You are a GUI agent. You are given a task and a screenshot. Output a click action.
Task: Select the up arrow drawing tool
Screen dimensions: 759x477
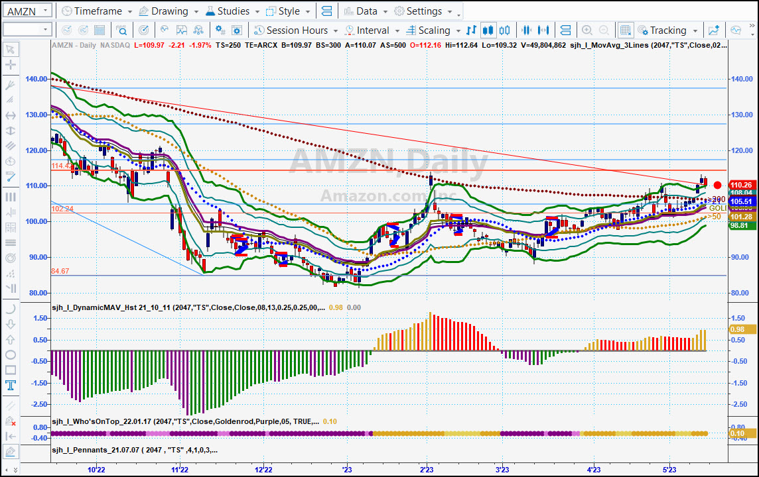(10, 340)
